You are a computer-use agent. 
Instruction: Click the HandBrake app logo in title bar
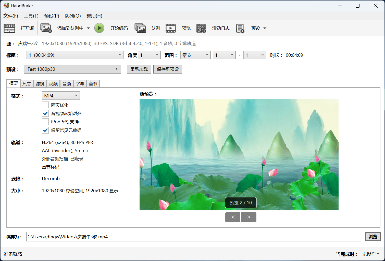coord(6,6)
